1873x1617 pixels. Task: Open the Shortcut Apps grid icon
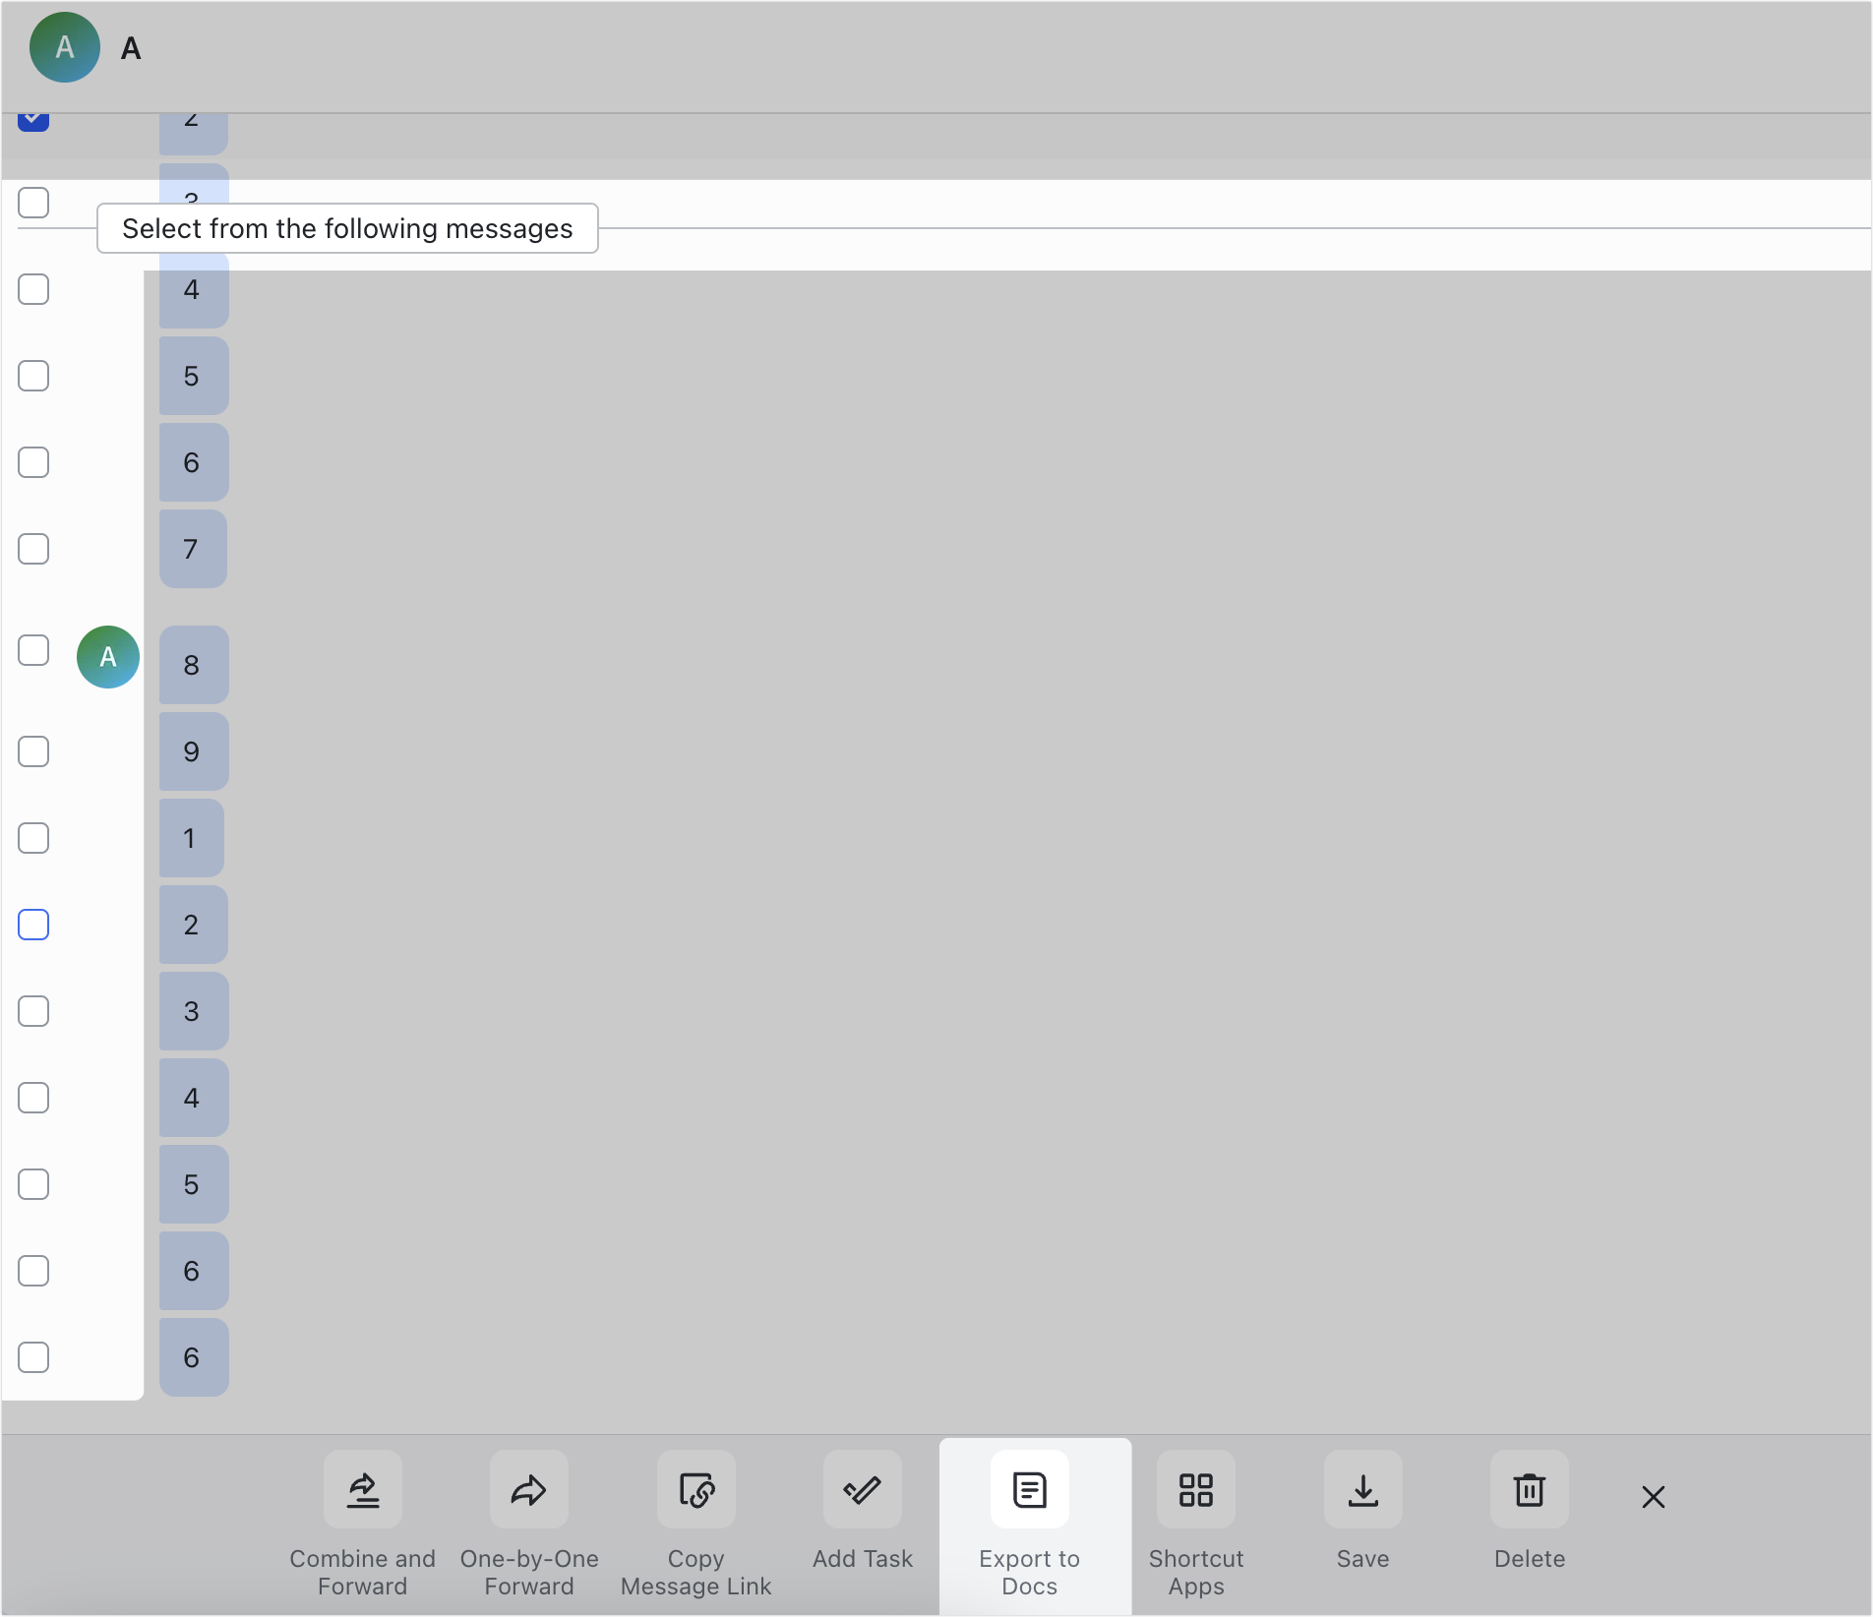(1195, 1490)
